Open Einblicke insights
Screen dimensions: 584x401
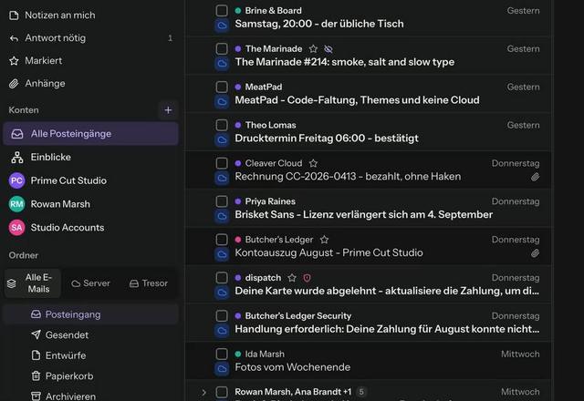90,157
